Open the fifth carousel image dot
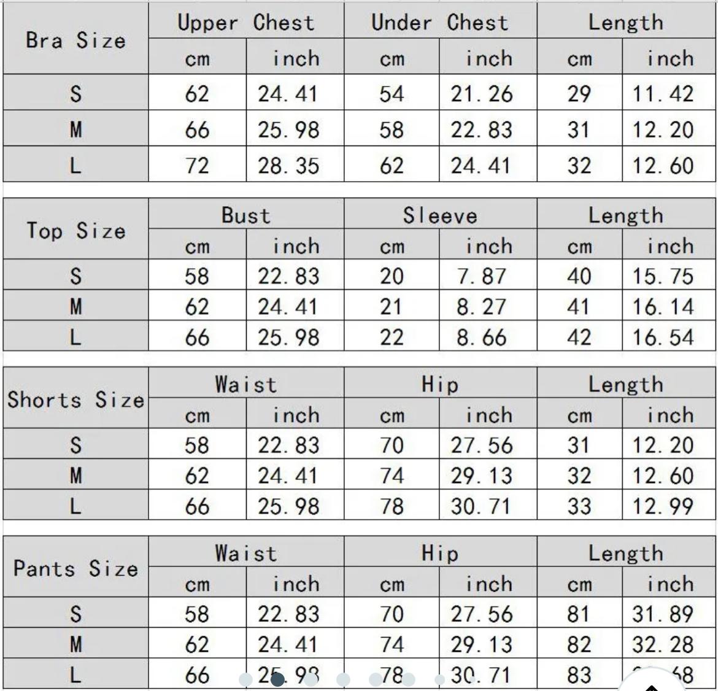 tap(376, 679)
